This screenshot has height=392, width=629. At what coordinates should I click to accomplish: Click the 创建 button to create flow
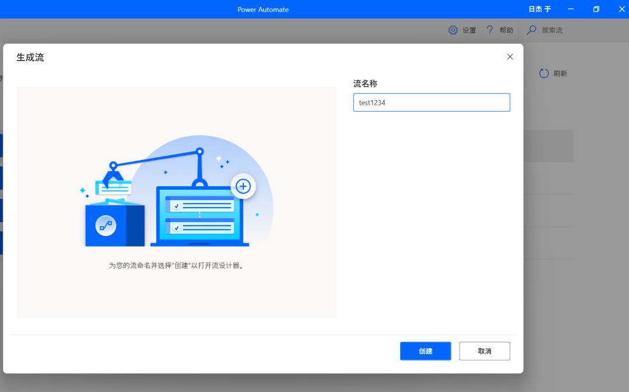pyautogui.click(x=425, y=351)
